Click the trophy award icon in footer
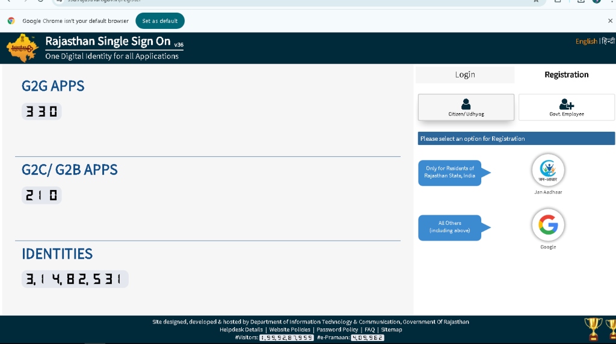 pyautogui.click(x=593, y=329)
